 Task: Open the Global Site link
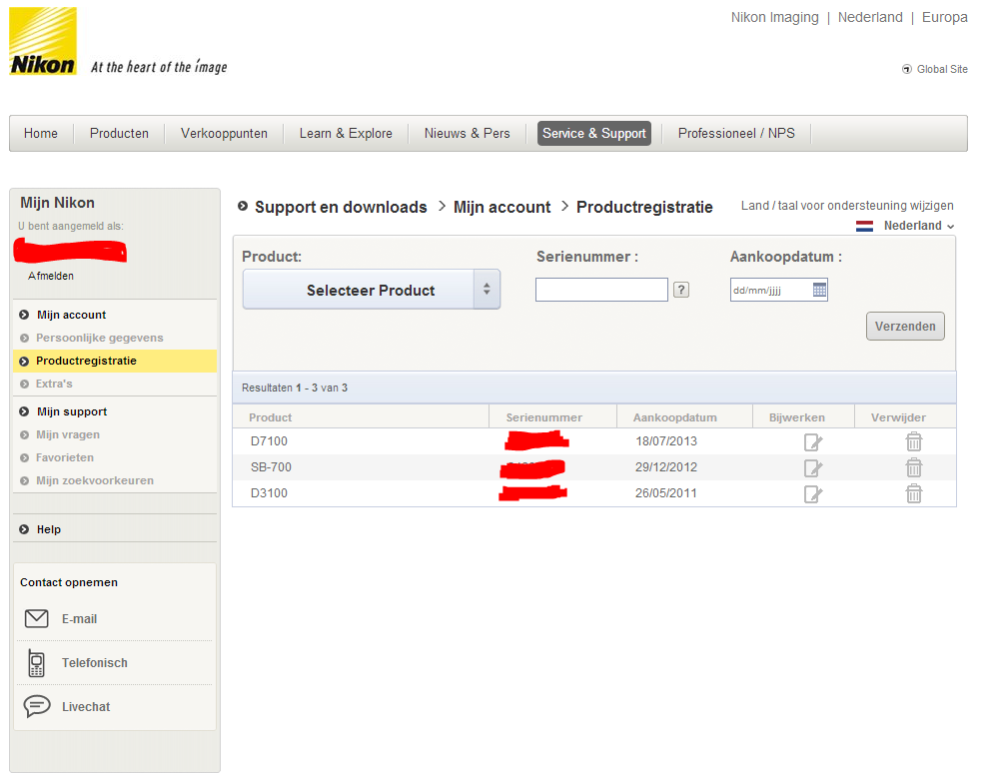tap(942, 69)
